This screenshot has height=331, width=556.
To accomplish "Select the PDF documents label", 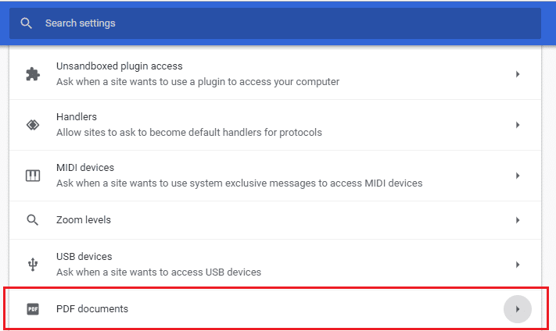I will click(92, 309).
